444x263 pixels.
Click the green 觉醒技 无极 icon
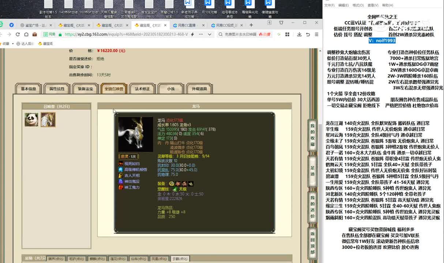pos(175,189)
